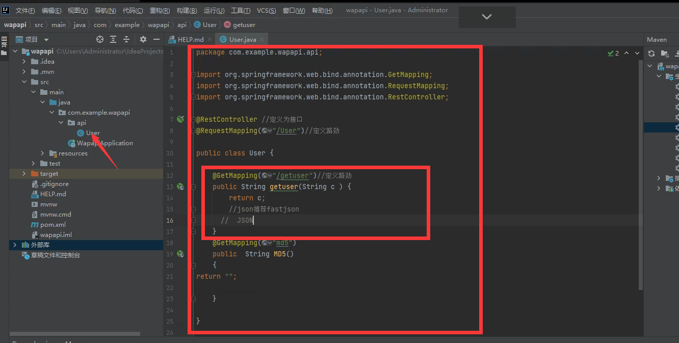Screen dimensions: 679x343
Task: Collapse the wapapi project tree node
Action: coord(14,51)
